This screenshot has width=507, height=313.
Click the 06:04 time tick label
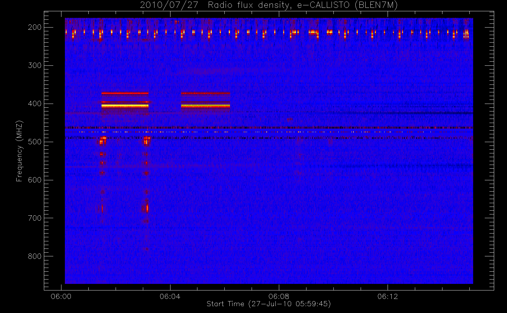coord(170,296)
